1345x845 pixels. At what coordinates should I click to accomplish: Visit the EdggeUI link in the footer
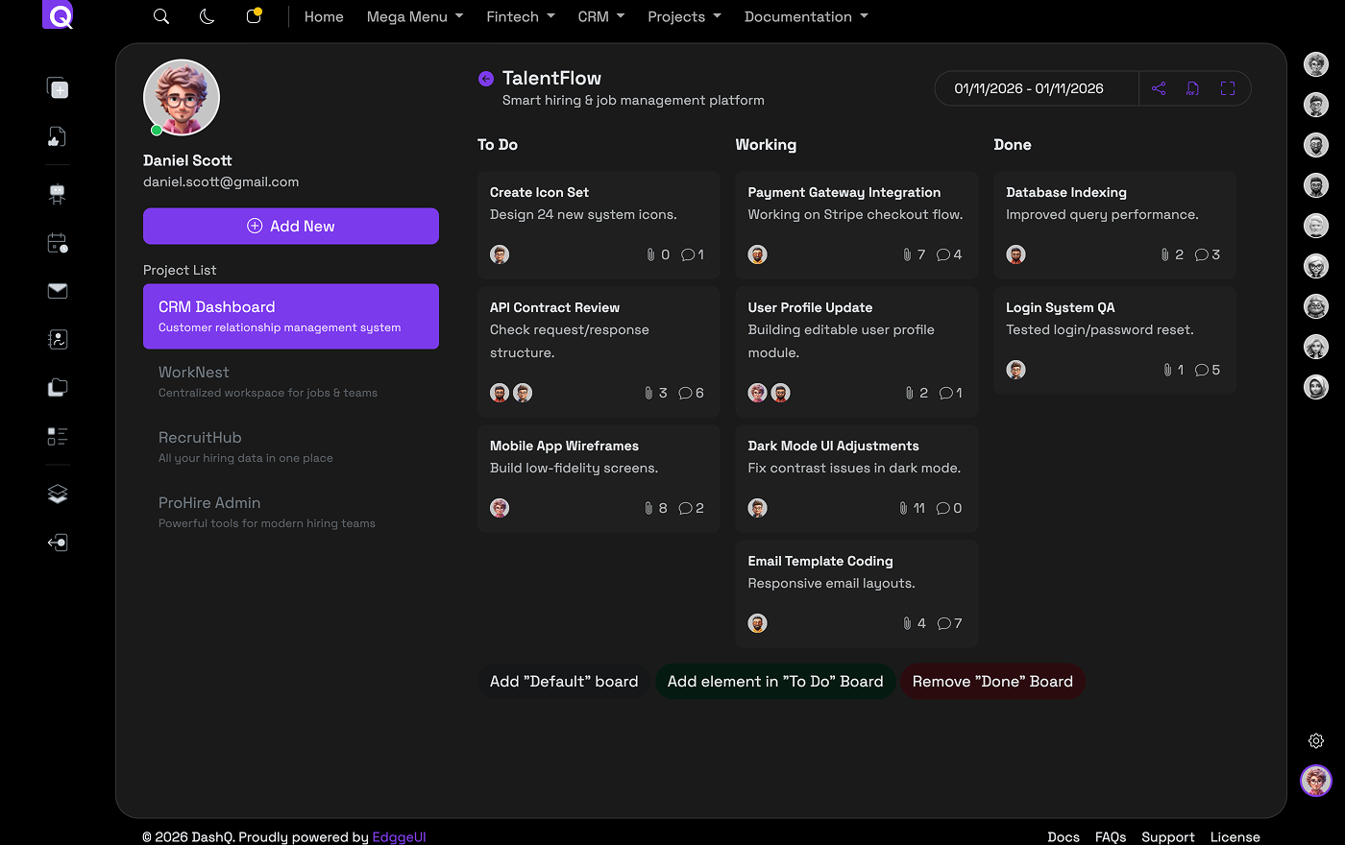399,836
